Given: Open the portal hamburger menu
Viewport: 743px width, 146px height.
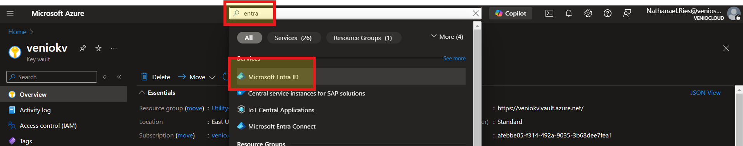Looking at the screenshot, I should [10, 13].
